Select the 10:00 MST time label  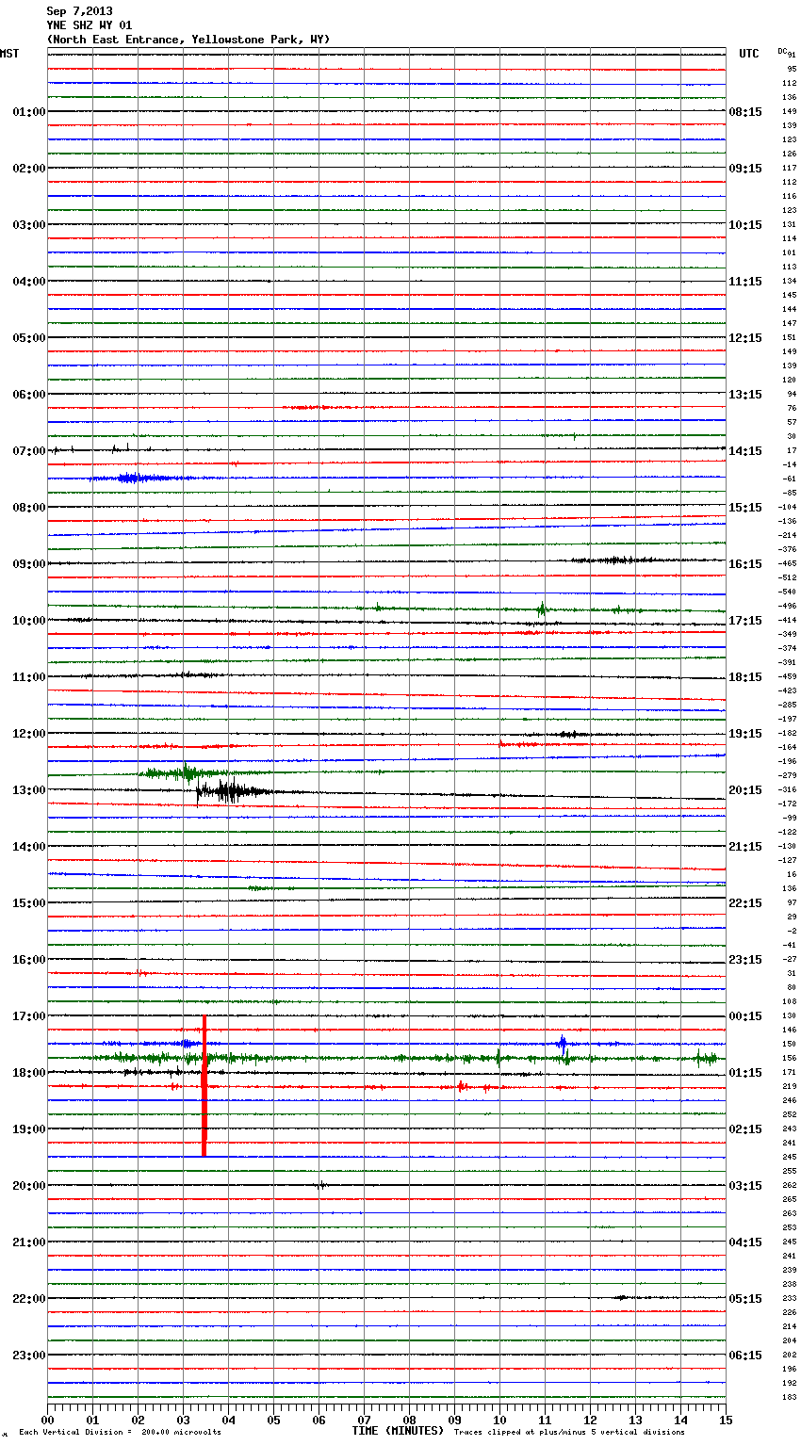29,621
